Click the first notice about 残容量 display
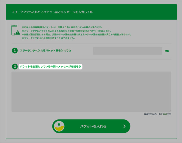The width and height of the screenshot is (182, 143). click(x=62, y=27)
